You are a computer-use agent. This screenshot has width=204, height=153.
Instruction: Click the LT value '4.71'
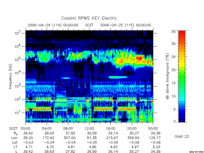point(29,147)
